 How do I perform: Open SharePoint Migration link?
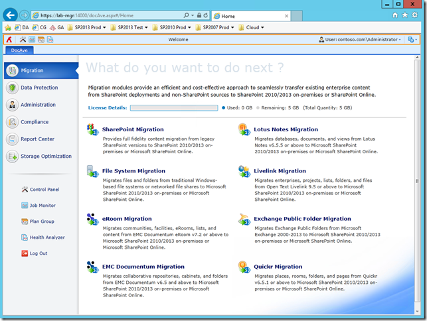(133, 129)
